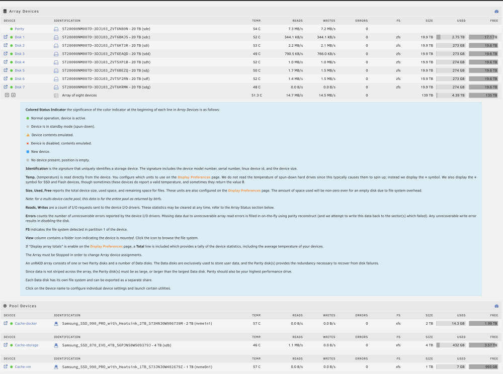This screenshot has width=503, height=374.
Task: Open Display Preferences link in Display array totals sentence
Action: point(106,246)
